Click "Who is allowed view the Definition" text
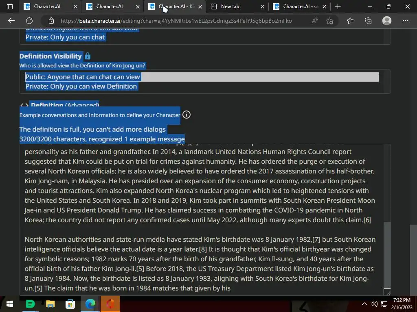 82,65
